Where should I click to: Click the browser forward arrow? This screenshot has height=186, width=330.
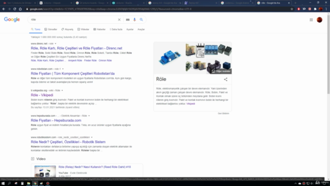(9, 9)
